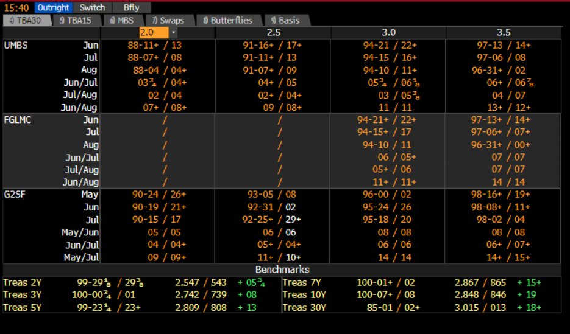Select the Treas 5Y benchmark label

22,307
